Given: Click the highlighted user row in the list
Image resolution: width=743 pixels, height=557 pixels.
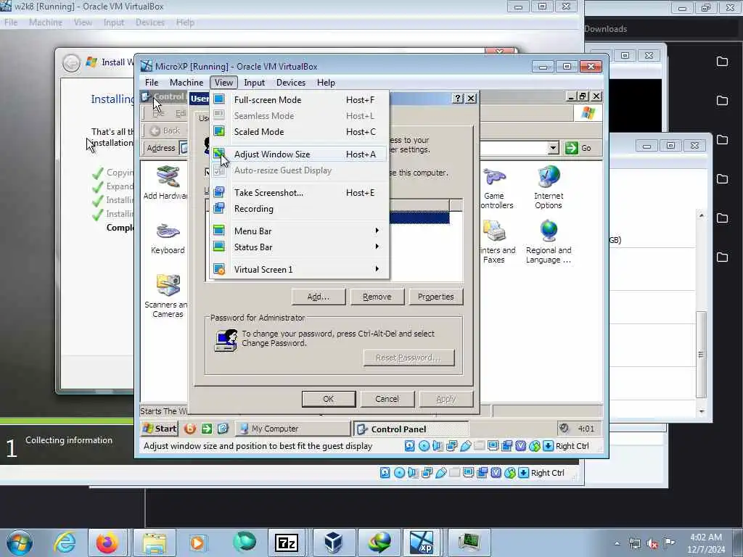Looking at the screenshot, I should [x=419, y=218].
